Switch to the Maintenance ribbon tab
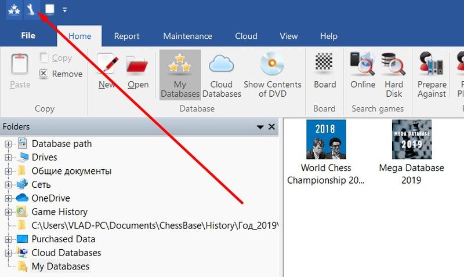The width and height of the screenshot is (464, 277). (187, 36)
